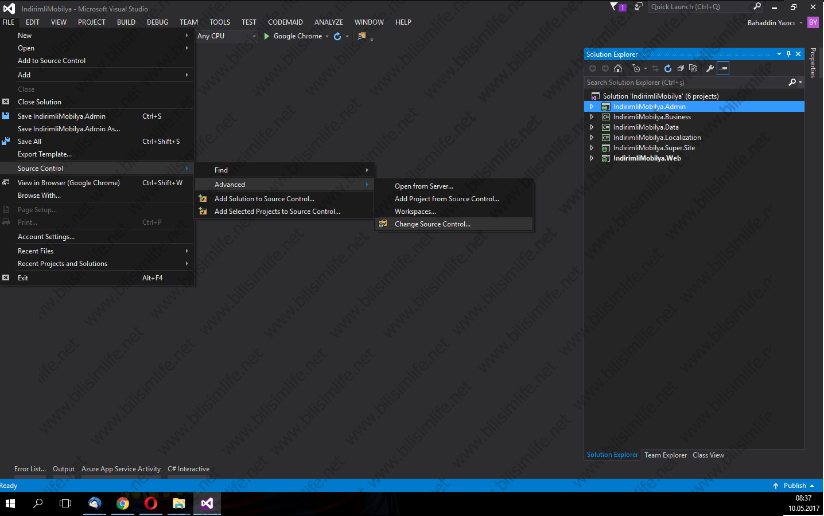Select IndirimliMobilya.Super.Site project
The height and width of the screenshot is (516, 824).
(654, 148)
